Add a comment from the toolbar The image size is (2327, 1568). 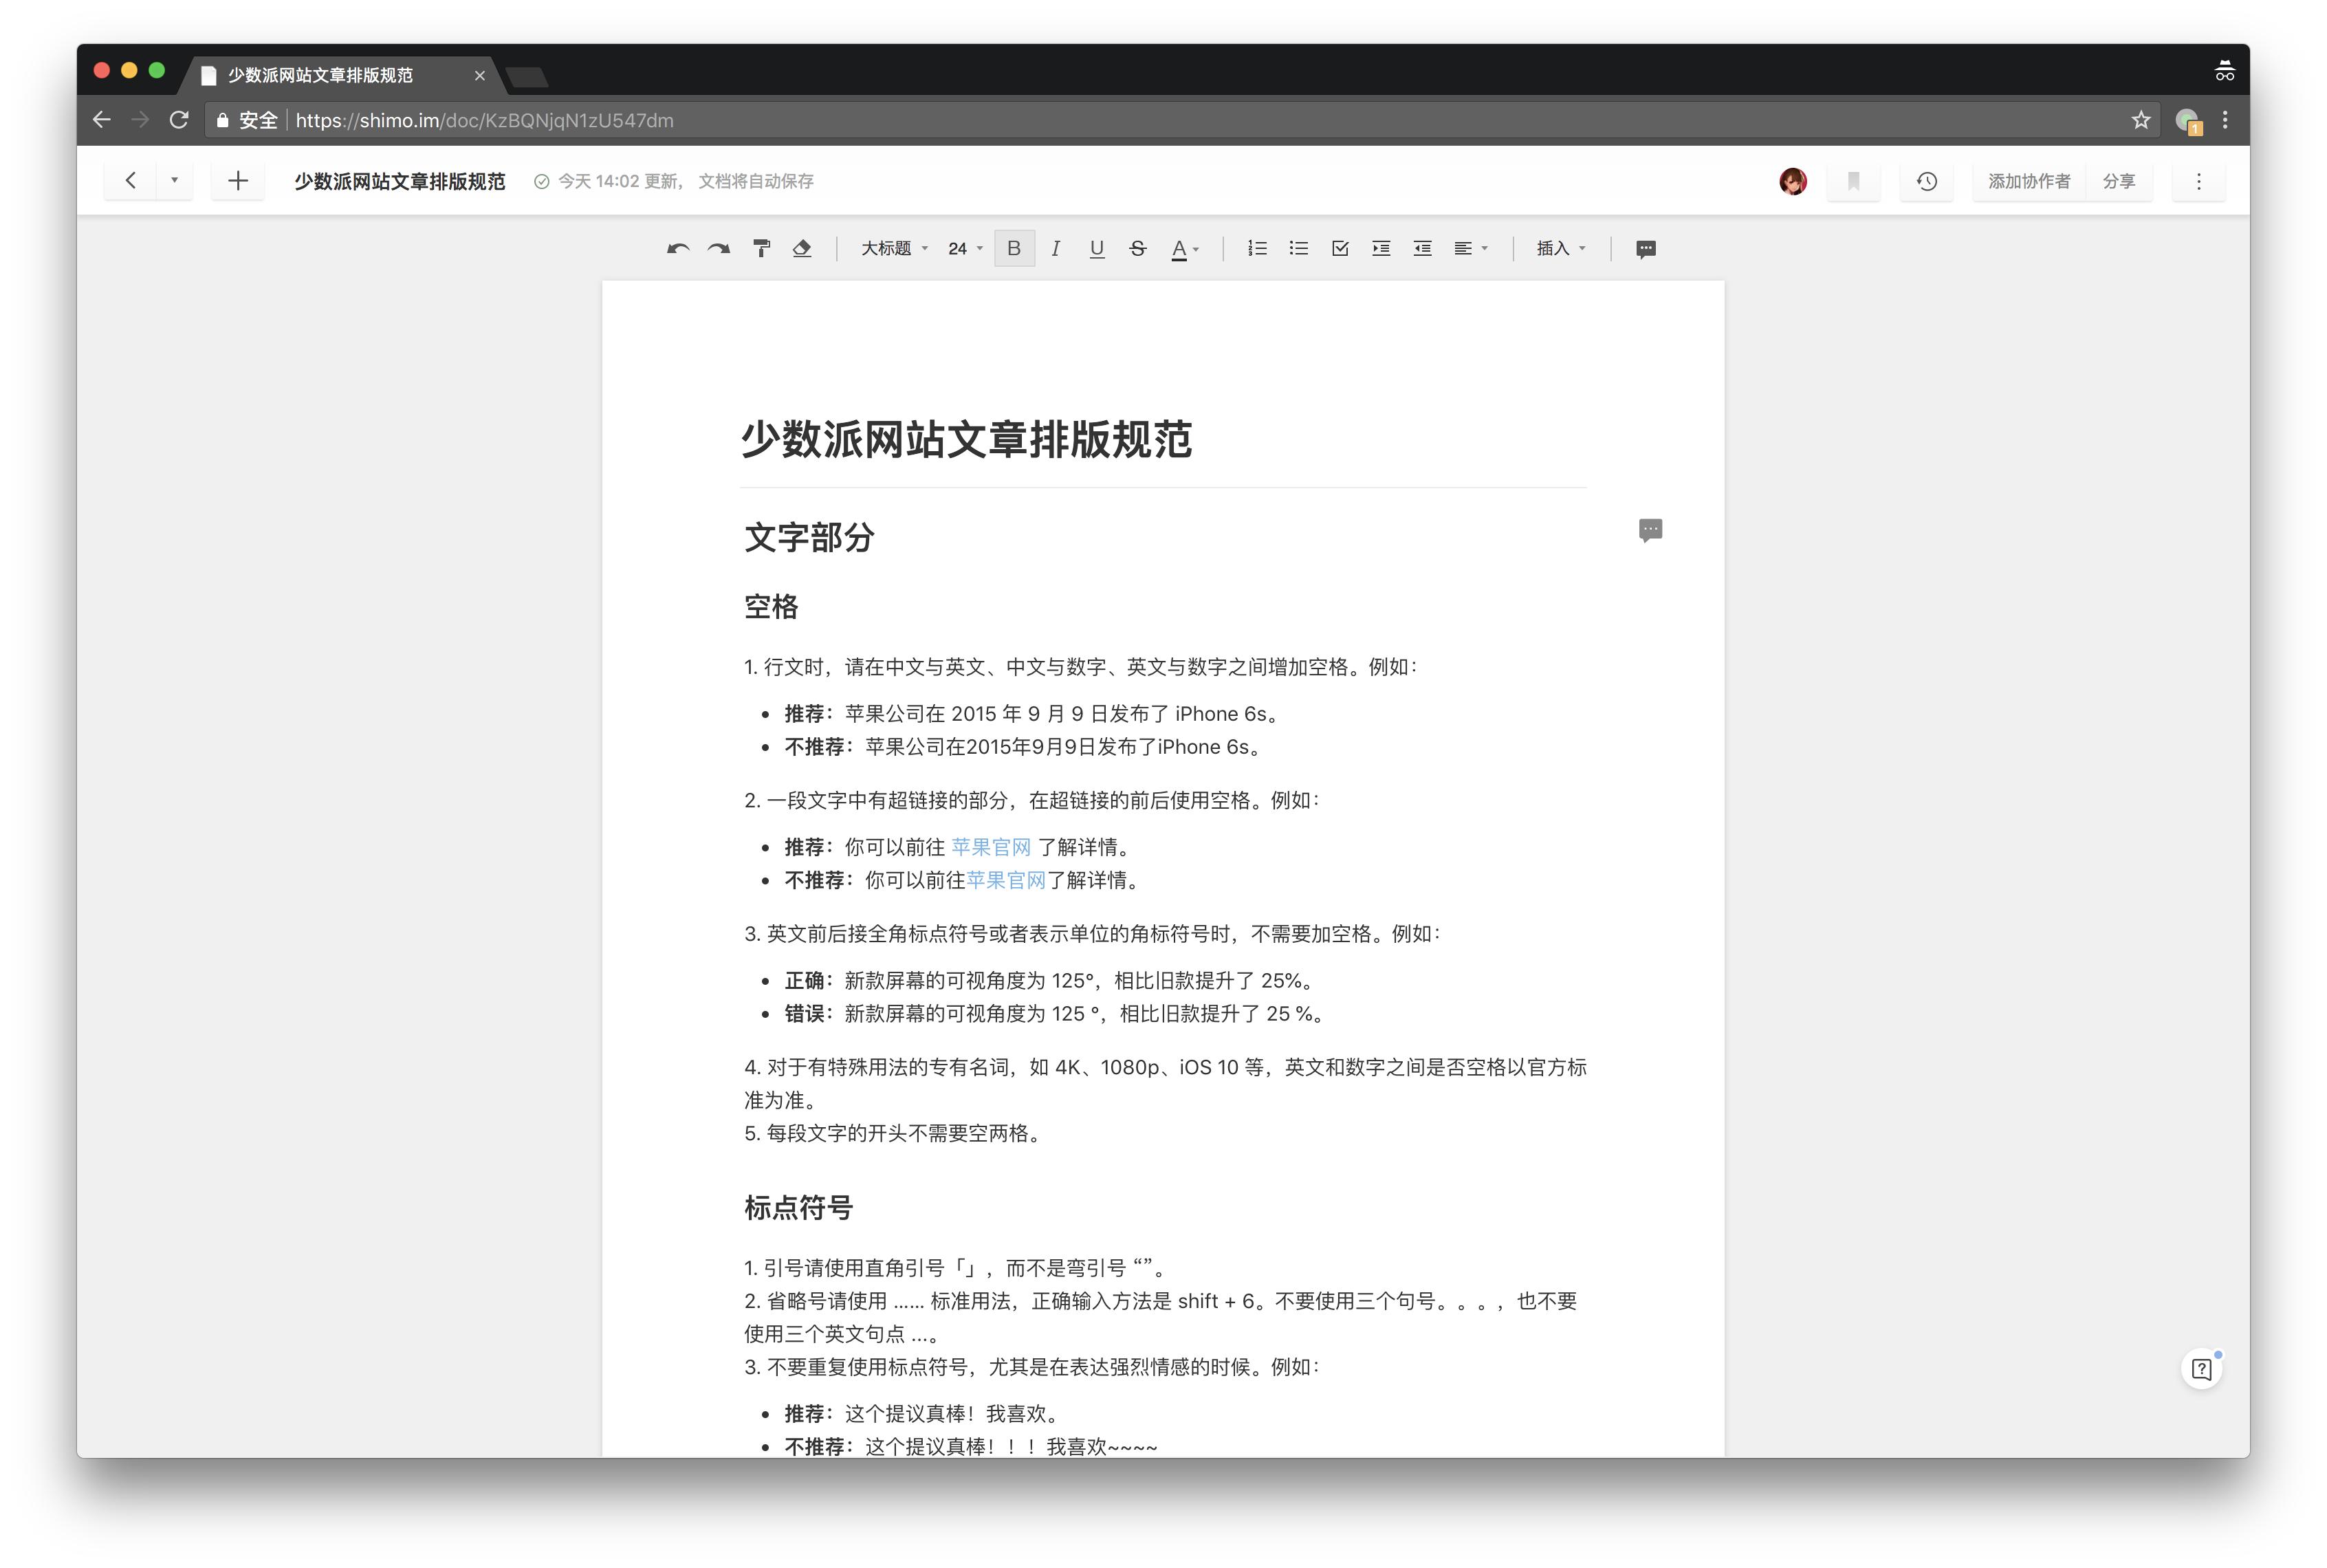click(x=1645, y=249)
